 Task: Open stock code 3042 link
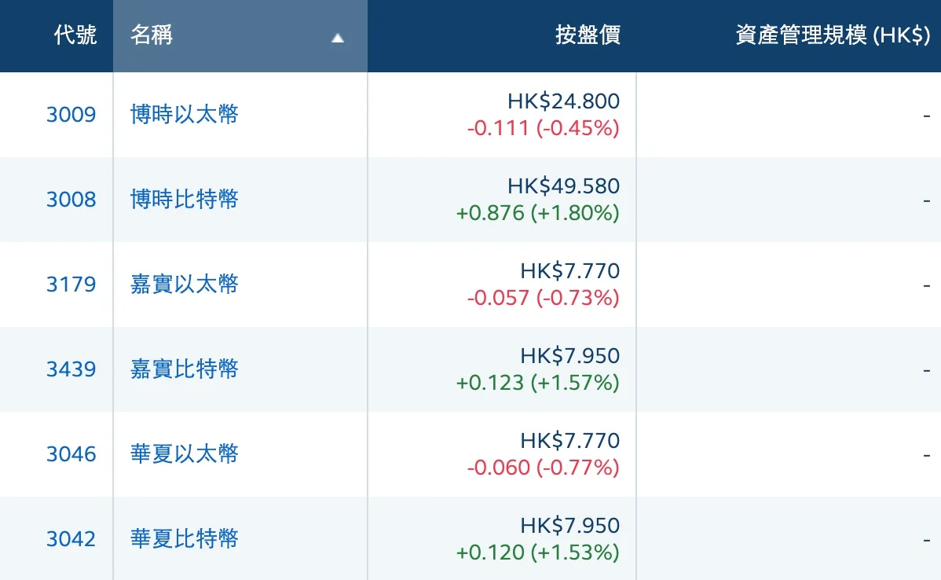coord(71,539)
